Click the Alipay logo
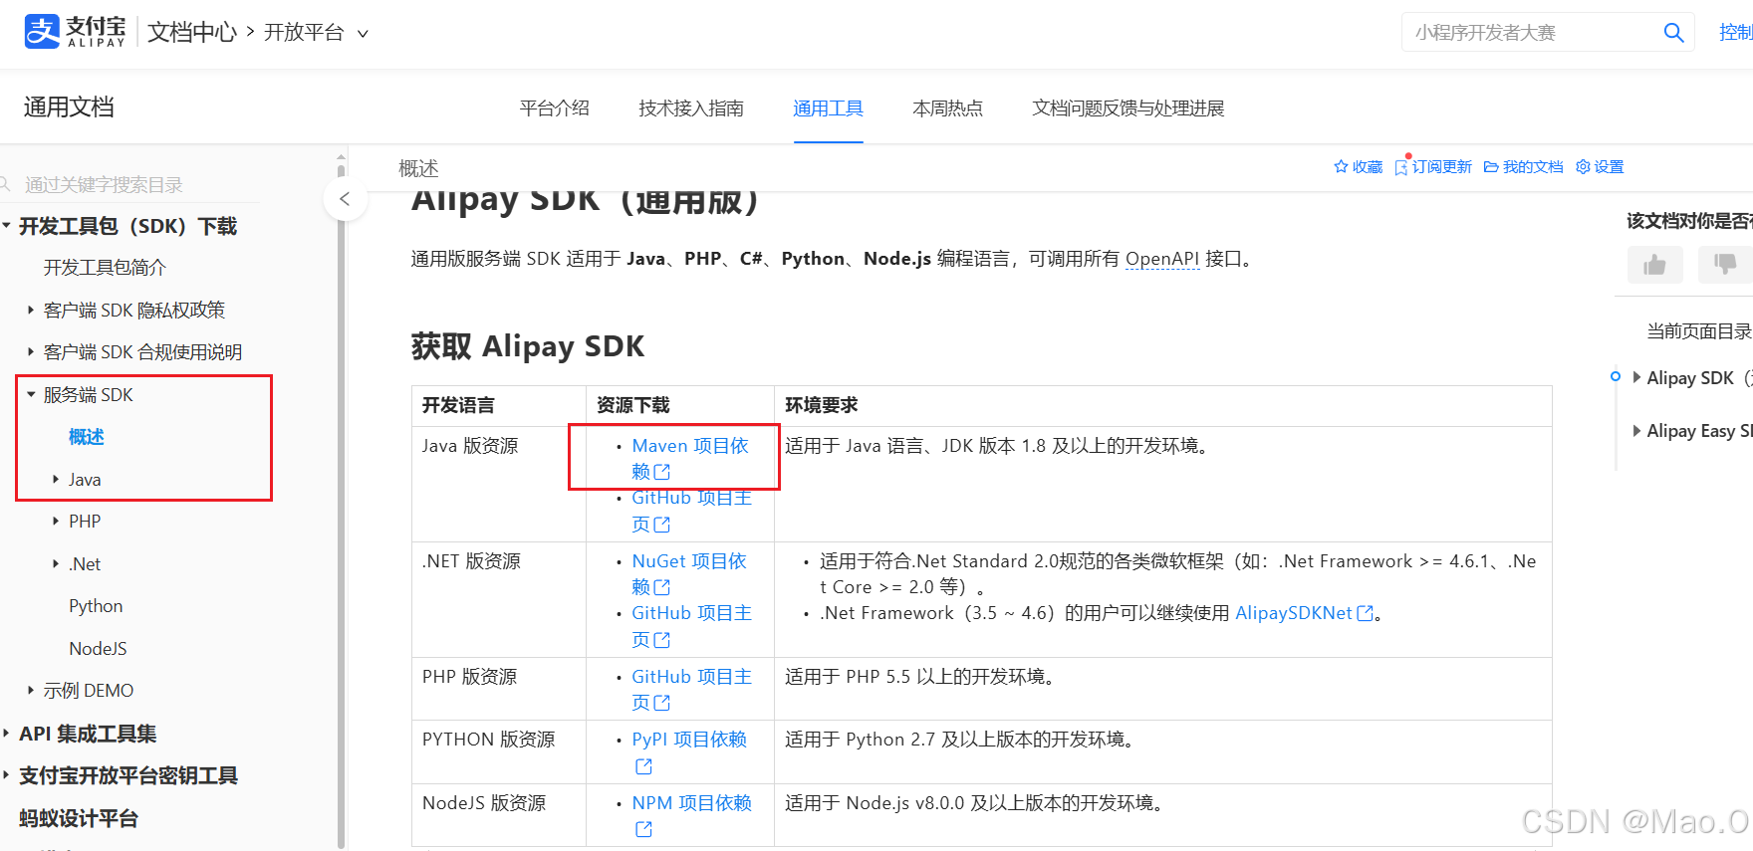Viewport: 1753px width, 851px height. pyautogui.click(x=76, y=32)
